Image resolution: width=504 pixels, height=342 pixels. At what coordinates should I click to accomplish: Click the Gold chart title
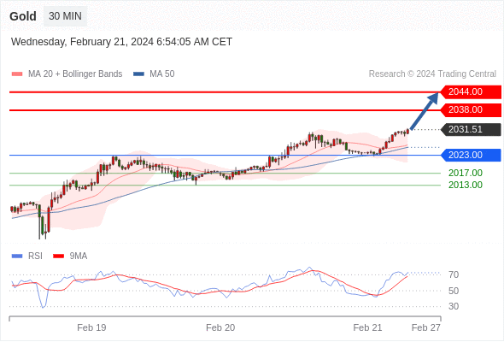tap(23, 16)
